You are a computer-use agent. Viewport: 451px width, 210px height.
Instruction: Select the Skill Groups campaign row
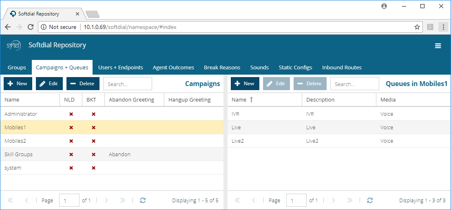[x=112, y=155]
